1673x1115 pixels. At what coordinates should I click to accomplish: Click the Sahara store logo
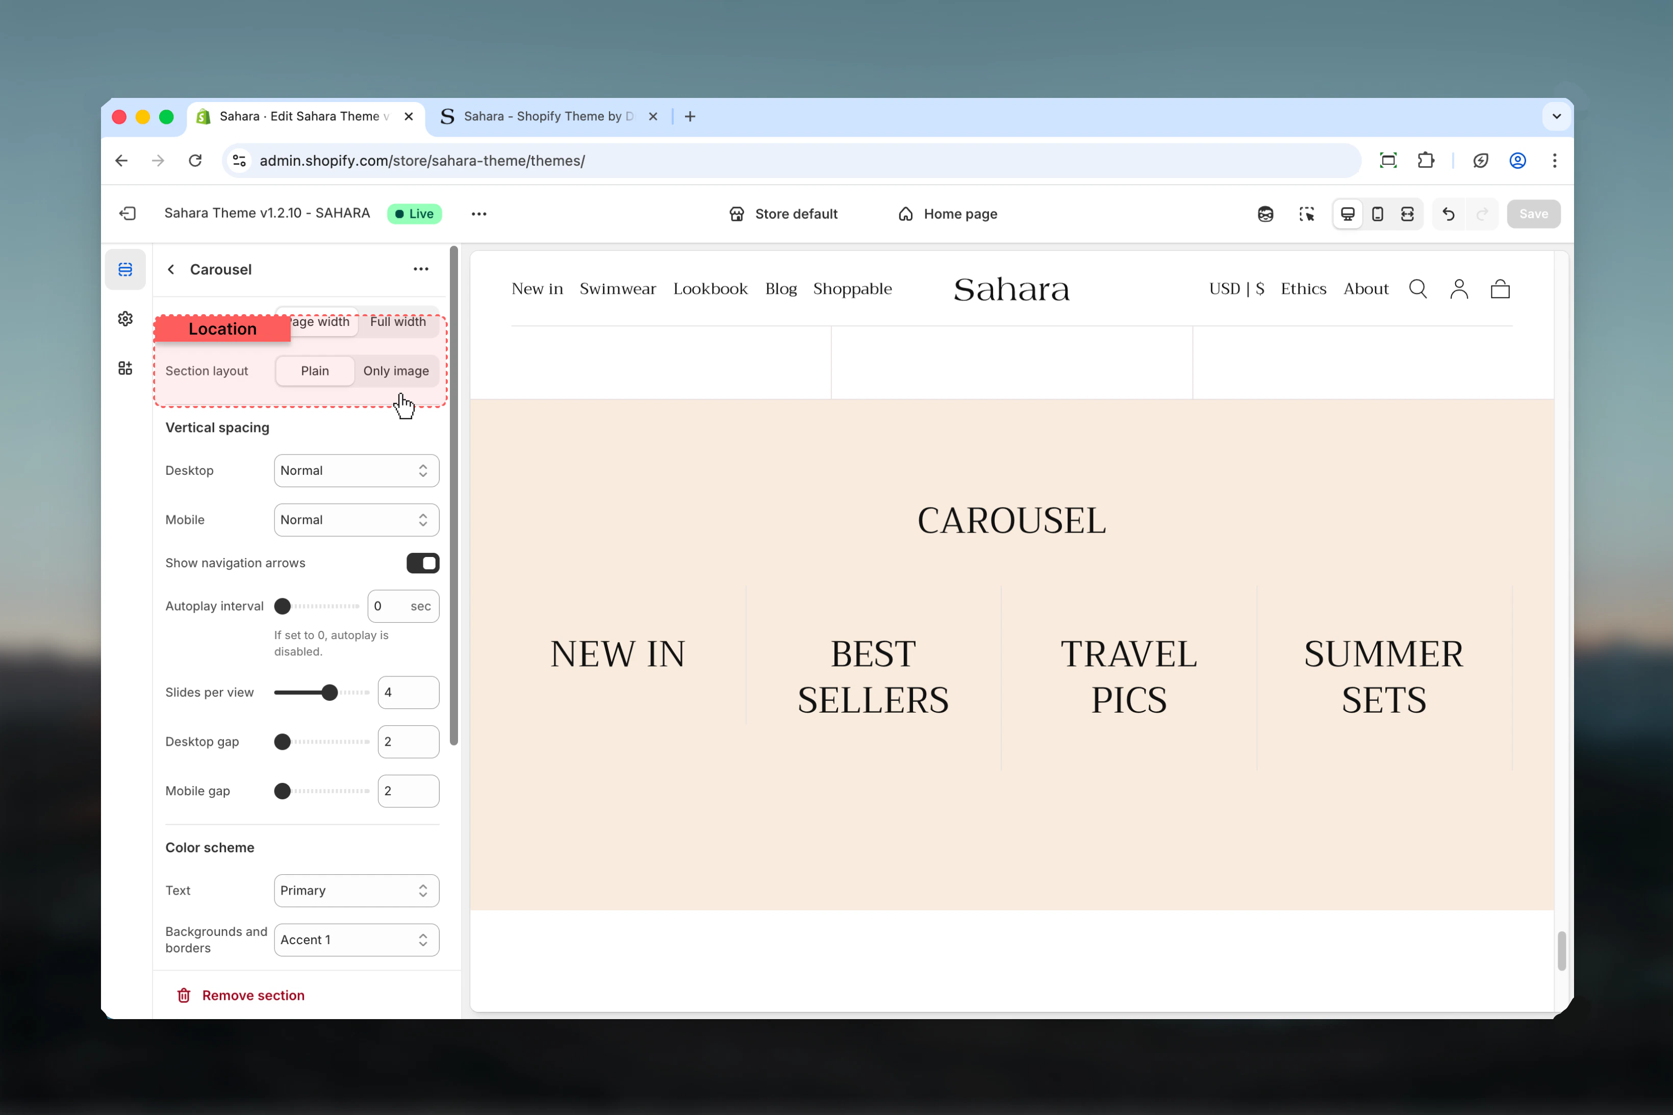1011,289
